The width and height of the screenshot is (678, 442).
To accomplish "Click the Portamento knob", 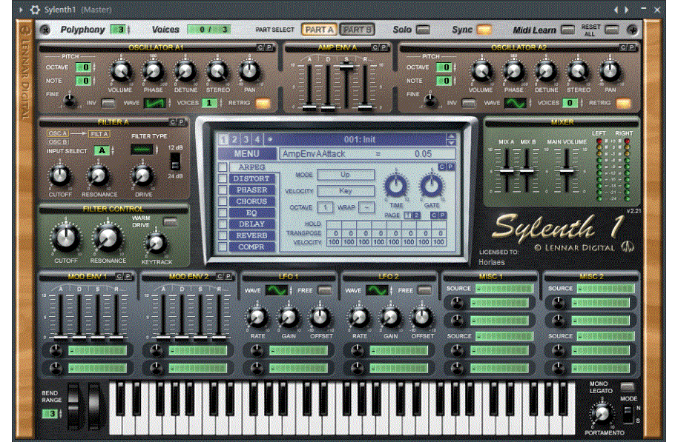I will tap(599, 414).
